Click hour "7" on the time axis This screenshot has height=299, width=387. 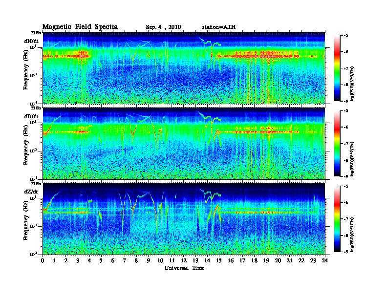[125, 261]
